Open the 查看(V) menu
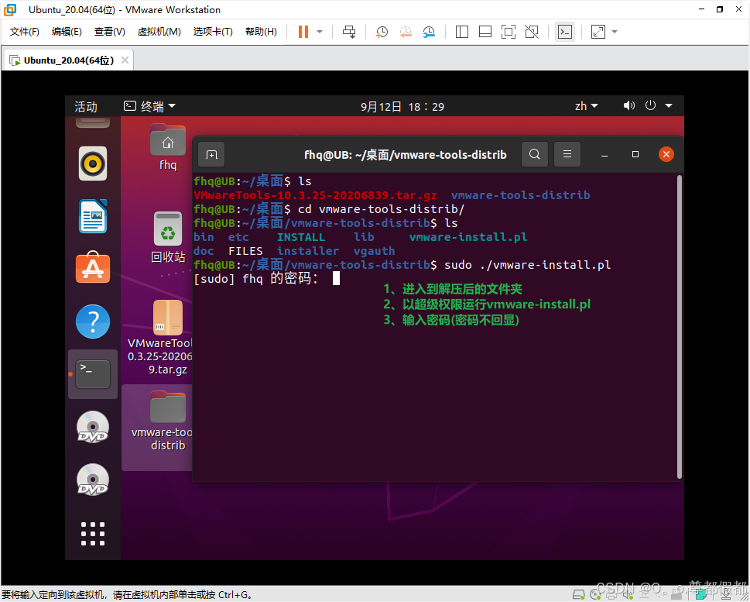This screenshot has width=750, height=602. click(x=110, y=32)
